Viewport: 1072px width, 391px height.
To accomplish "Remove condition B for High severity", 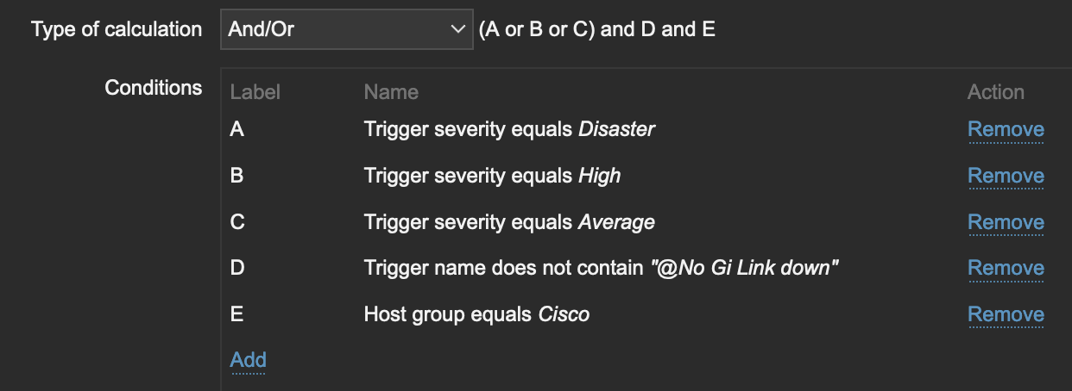I will [1006, 176].
